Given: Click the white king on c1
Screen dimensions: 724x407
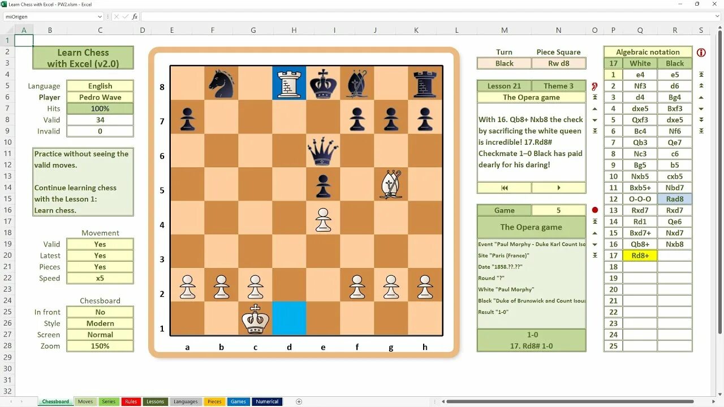Looking at the screenshot, I should 255,319.
